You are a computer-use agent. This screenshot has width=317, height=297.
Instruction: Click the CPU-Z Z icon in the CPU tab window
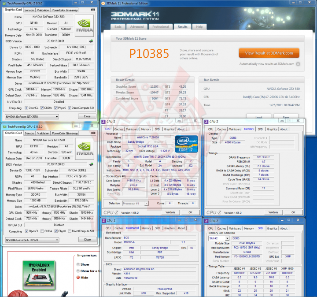(x=103, y=122)
